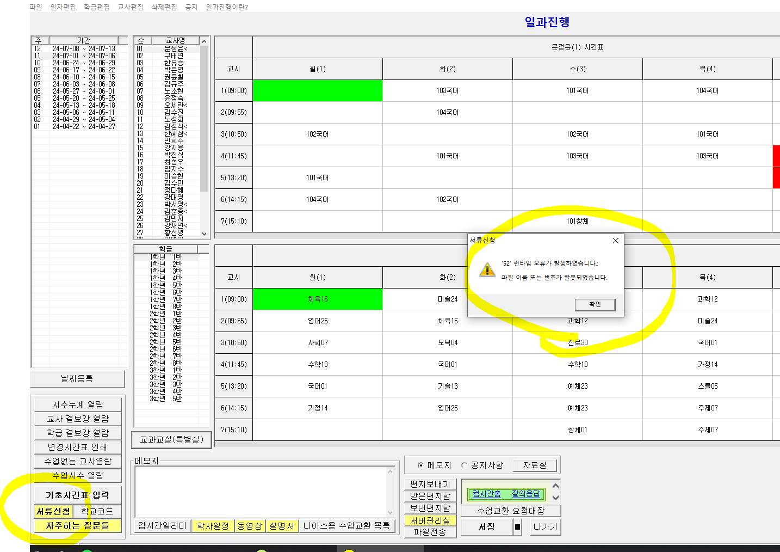This screenshot has height=552, width=780.
Task: Click the 나가기 exit button
Action: point(545,527)
